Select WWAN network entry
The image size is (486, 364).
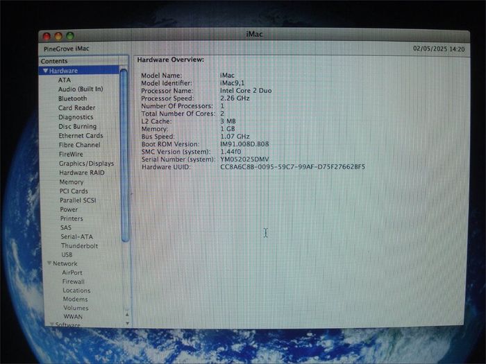click(73, 317)
